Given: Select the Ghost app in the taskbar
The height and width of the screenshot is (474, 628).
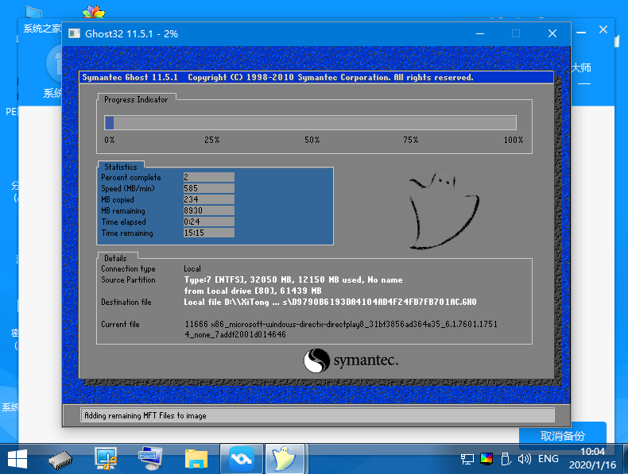Looking at the screenshot, I should tap(284, 458).
